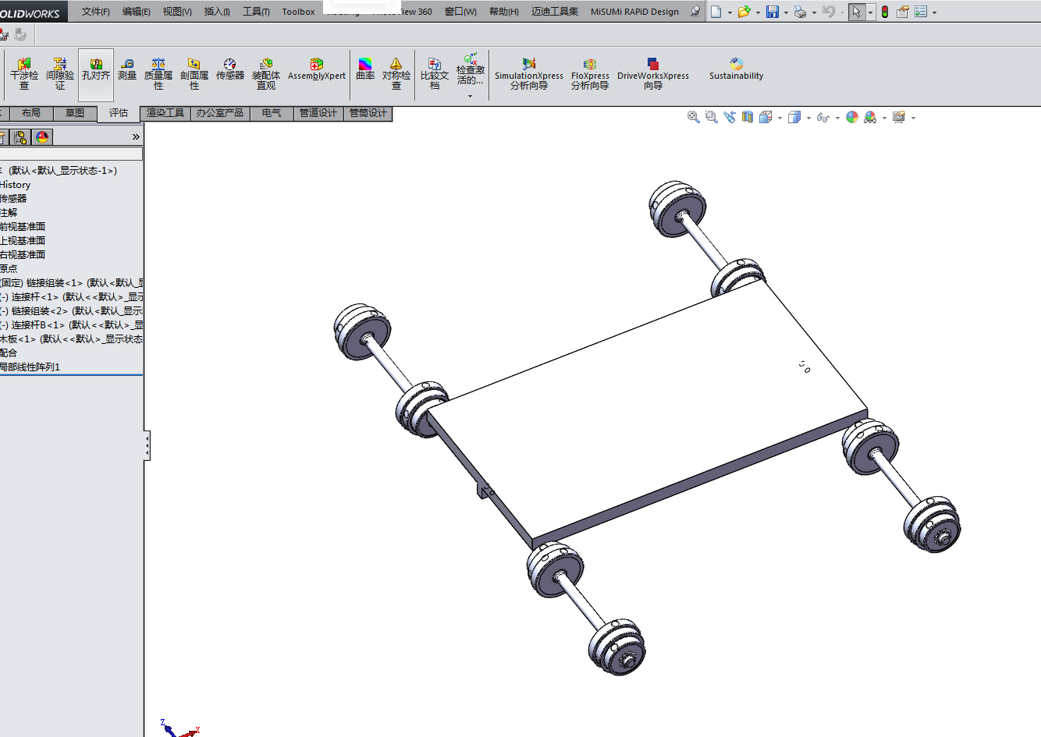Expand the 检查激活的 ribbon overflow arrow
The width and height of the screenshot is (1041, 737).
point(470,96)
